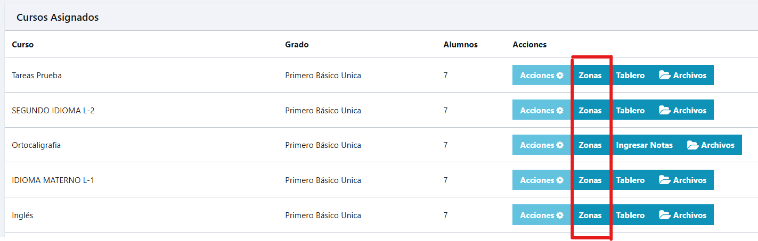
Task: Open Tablero for SEGUNDO IDIOMA L-2
Action: click(630, 110)
